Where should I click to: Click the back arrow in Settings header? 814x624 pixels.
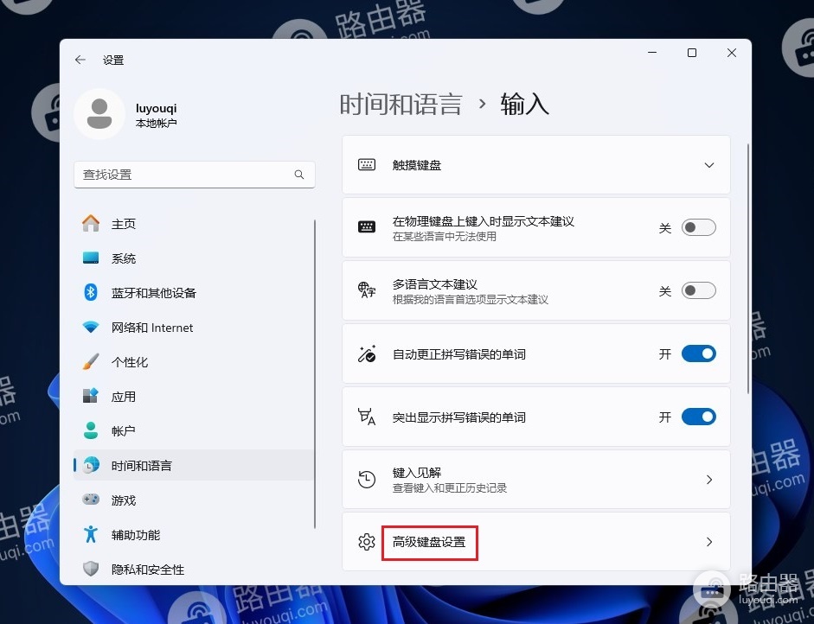pyautogui.click(x=80, y=60)
